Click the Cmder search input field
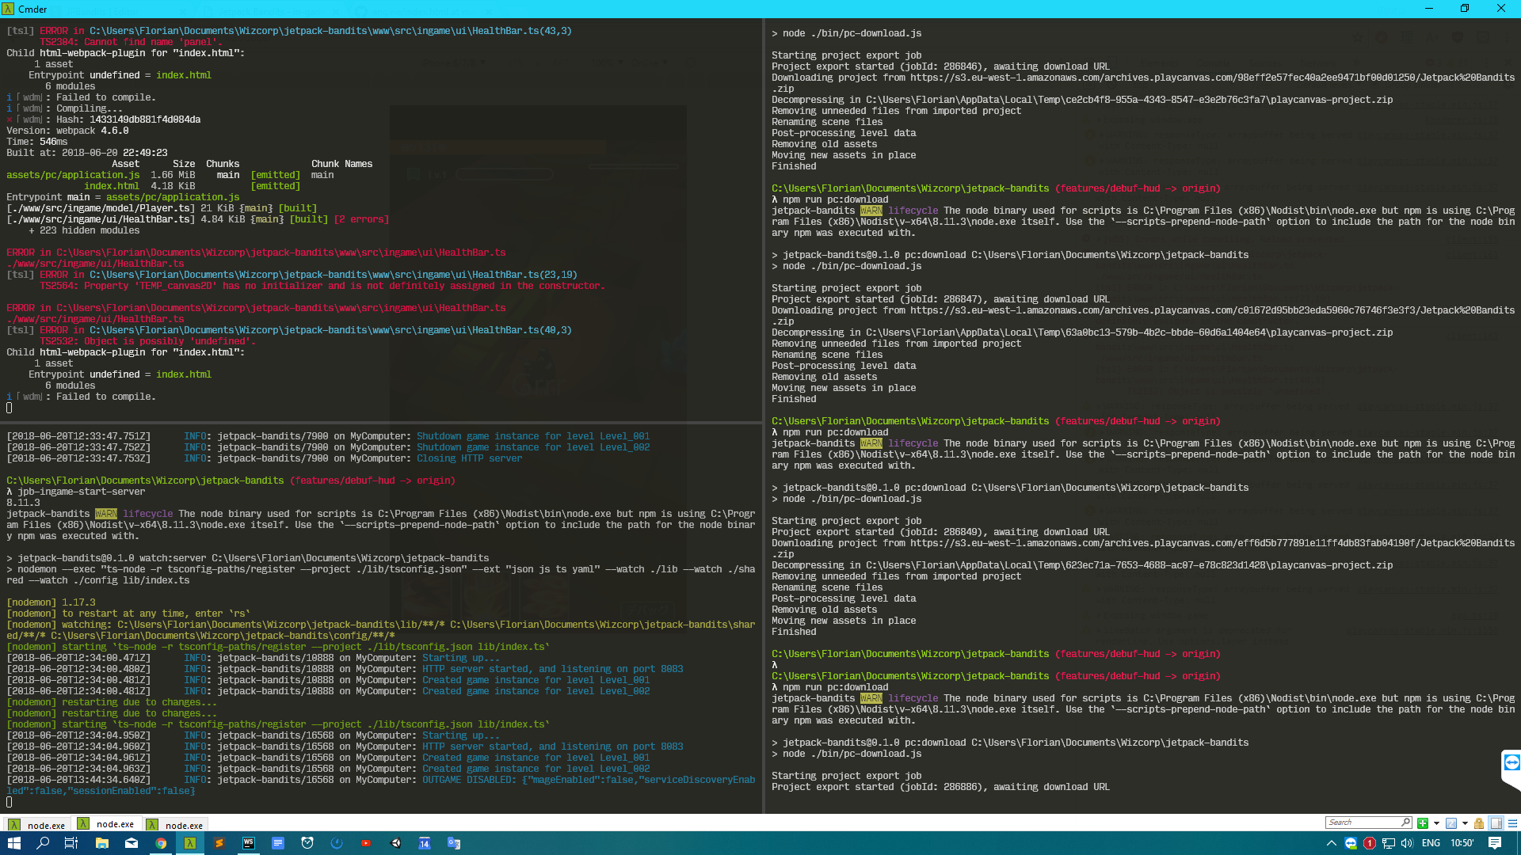The width and height of the screenshot is (1521, 855). tap(1363, 823)
